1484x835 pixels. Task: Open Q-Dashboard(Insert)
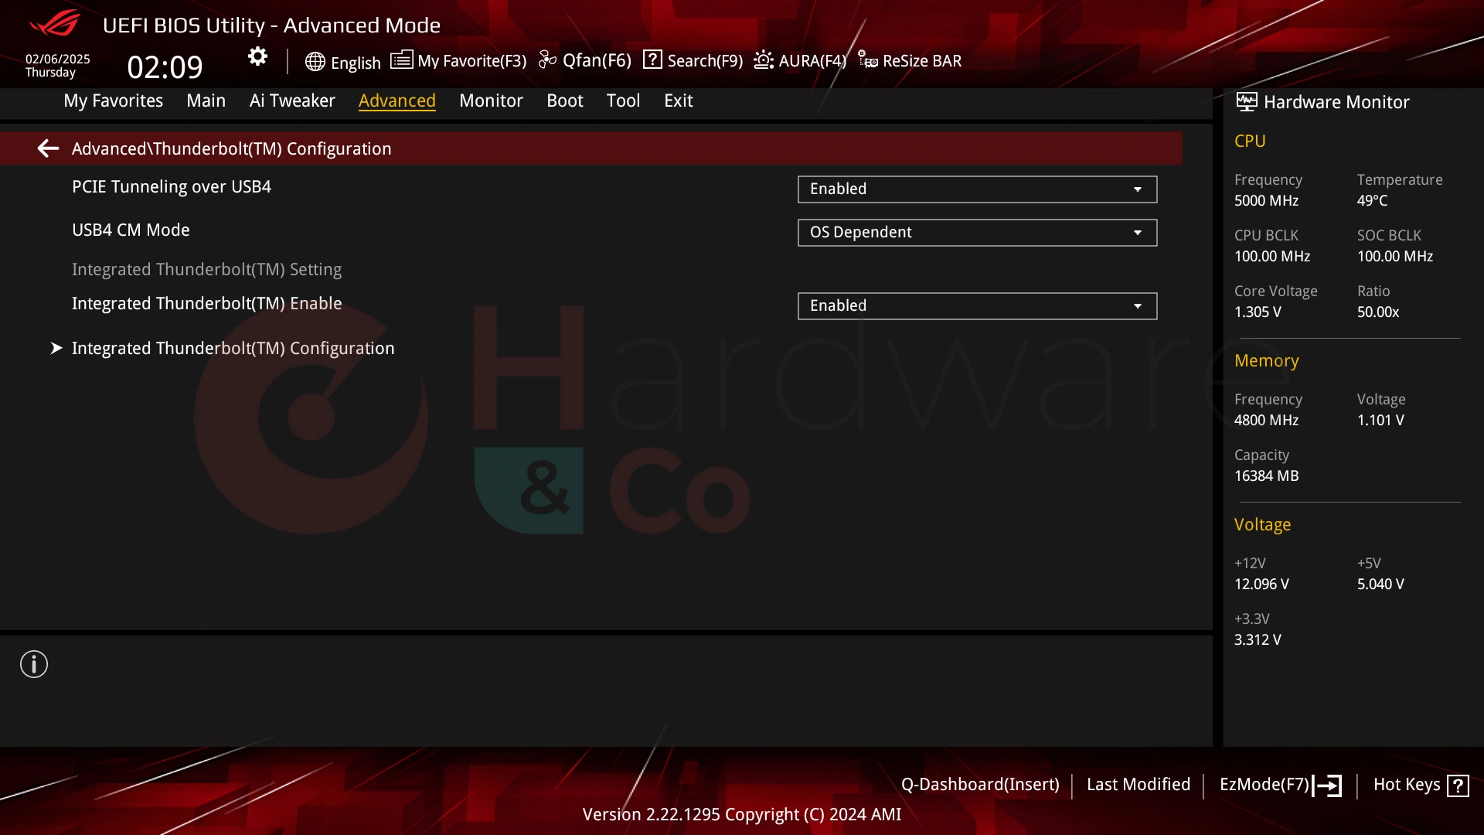tap(980, 784)
